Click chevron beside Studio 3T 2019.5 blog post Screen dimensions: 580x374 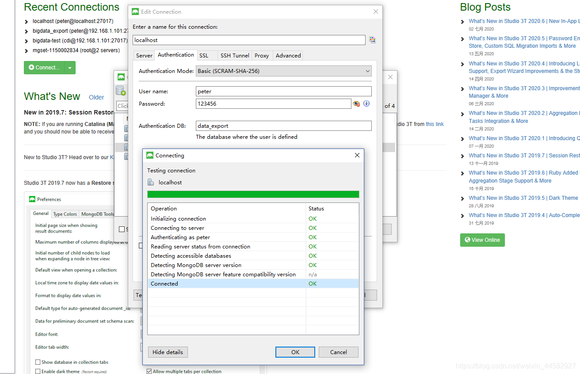[463, 198]
